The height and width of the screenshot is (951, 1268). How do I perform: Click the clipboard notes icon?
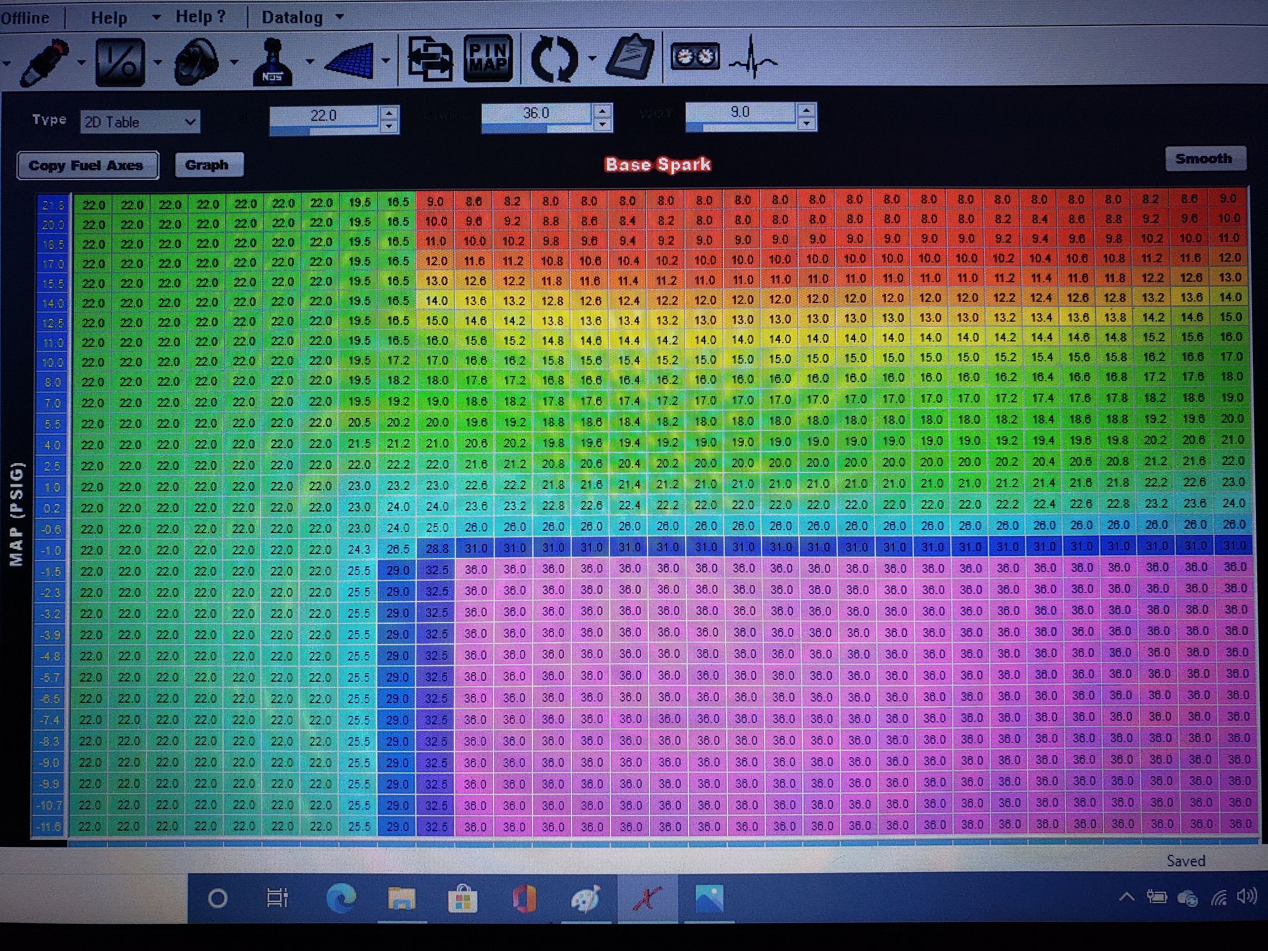pos(630,57)
